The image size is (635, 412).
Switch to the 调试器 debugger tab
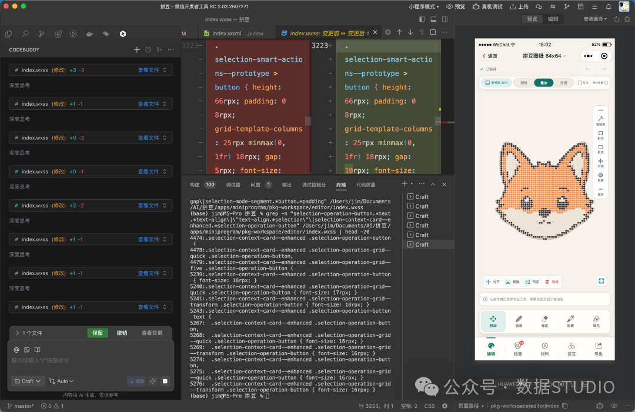click(233, 185)
